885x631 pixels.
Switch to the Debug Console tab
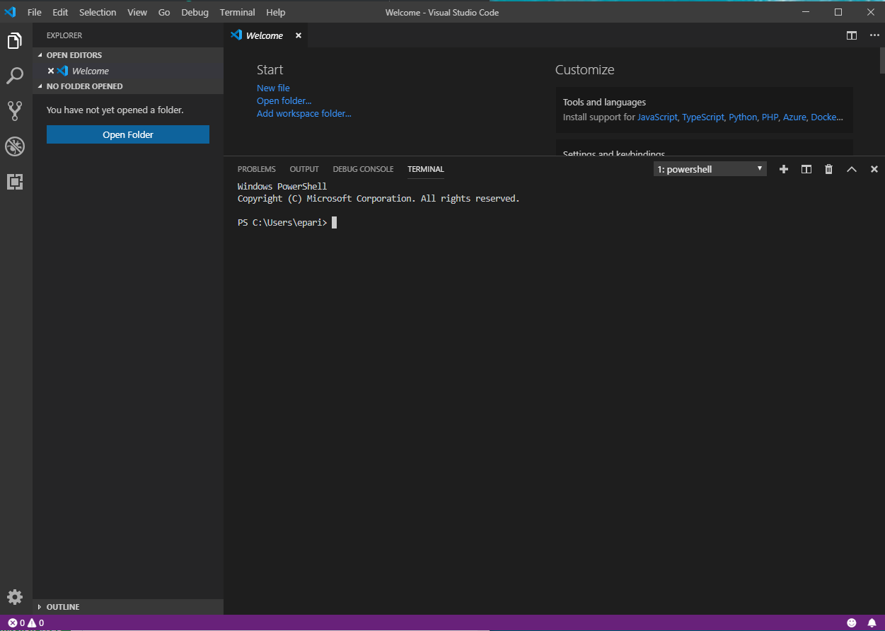[x=363, y=169]
